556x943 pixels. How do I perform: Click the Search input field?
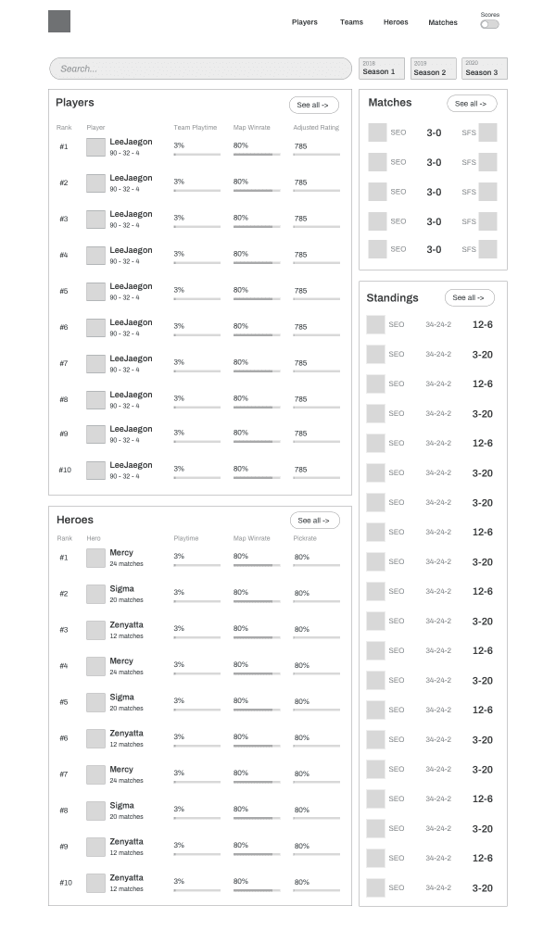(x=200, y=69)
